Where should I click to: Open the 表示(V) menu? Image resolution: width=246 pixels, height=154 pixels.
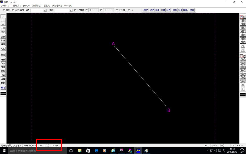point(26,5)
